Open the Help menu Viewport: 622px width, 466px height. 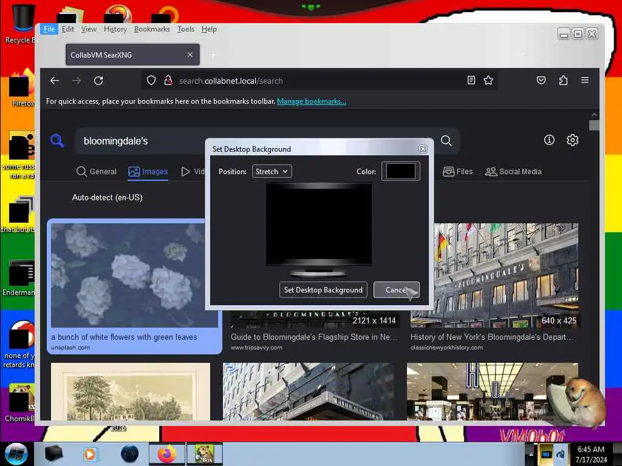tap(209, 29)
